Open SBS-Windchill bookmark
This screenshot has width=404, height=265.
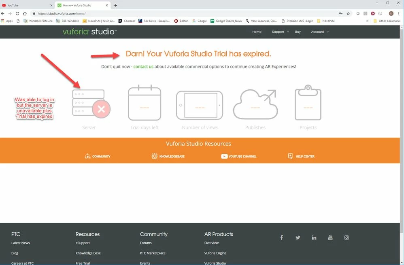pos(68,21)
